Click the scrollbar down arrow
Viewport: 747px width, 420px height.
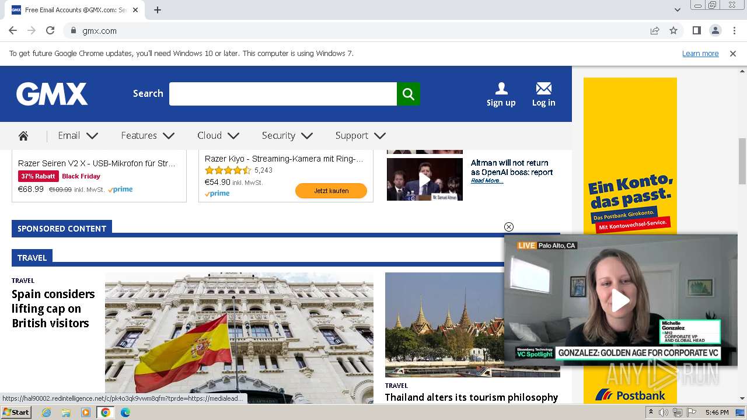[742, 398]
